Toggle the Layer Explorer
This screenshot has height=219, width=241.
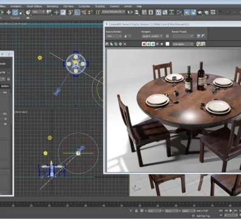coord(151,12)
